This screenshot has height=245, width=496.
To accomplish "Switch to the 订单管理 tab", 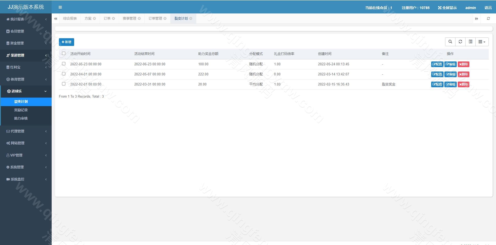I will pyautogui.click(x=155, y=18).
